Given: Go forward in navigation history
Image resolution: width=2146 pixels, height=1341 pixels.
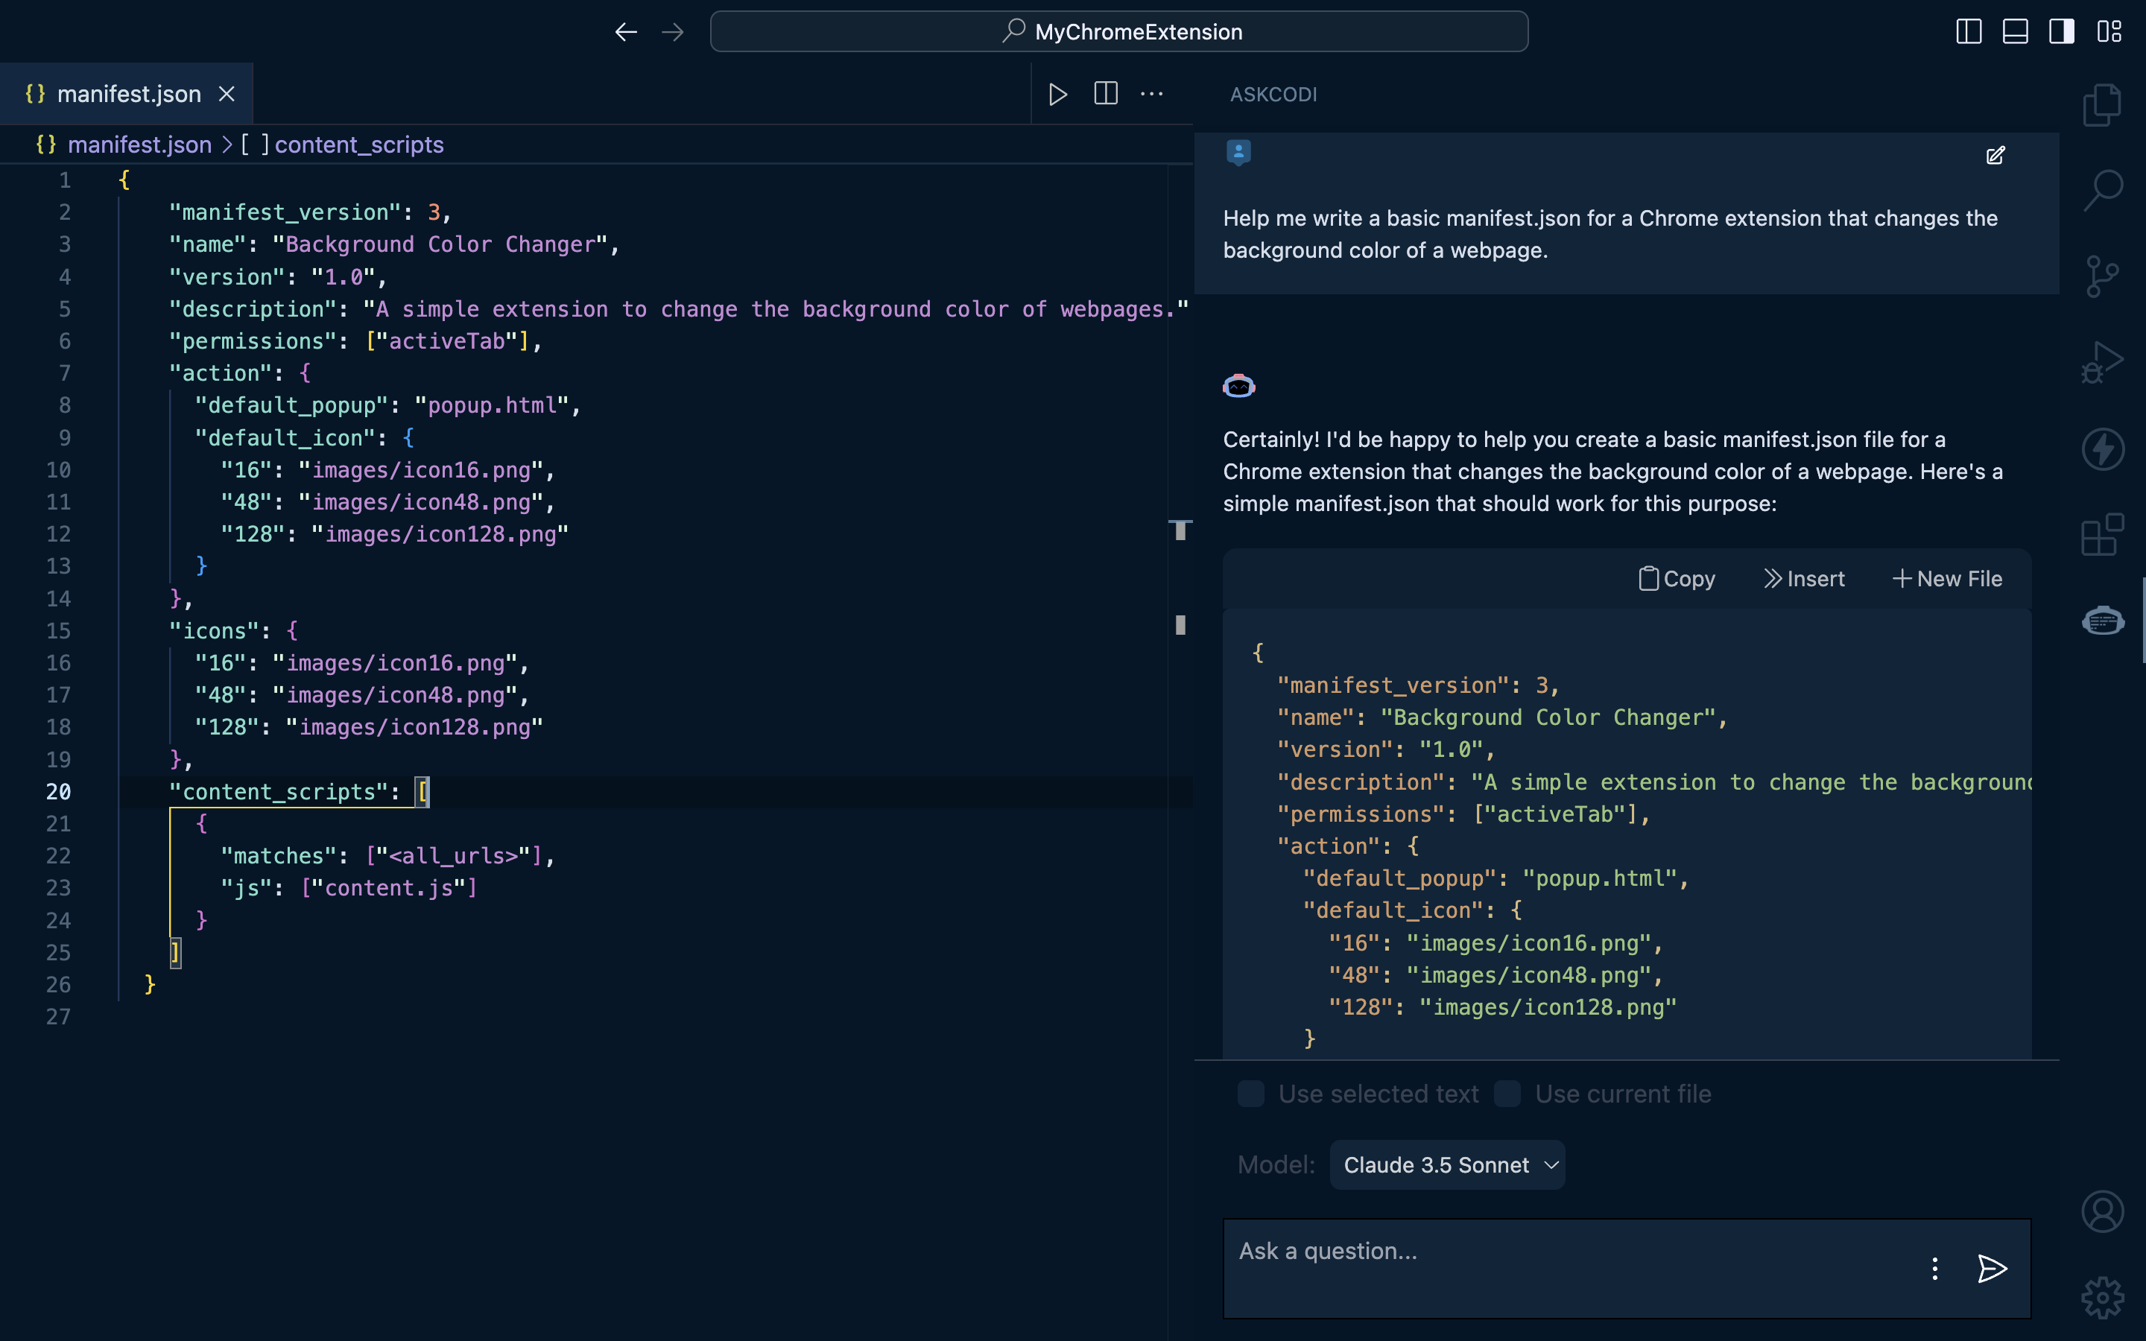Looking at the screenshot, I should coord(673,32).
